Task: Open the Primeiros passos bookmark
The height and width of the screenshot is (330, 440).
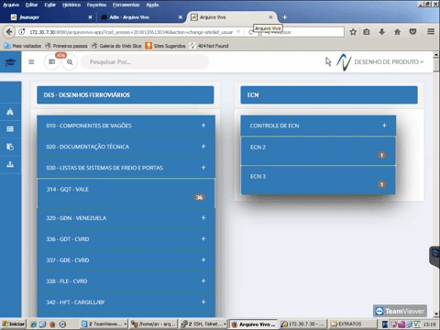Action: pos(66,46)
